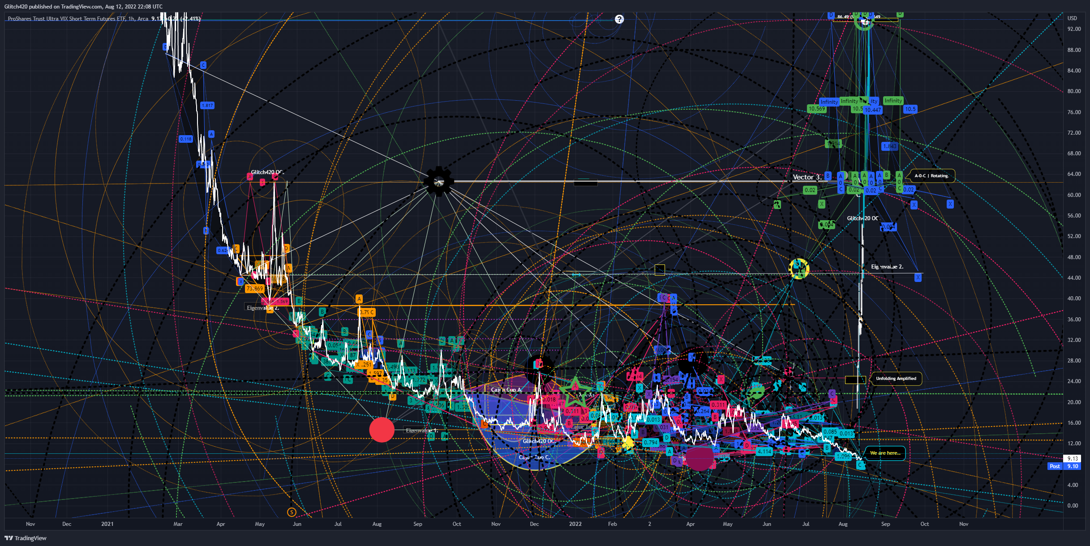Select the yellow-ringed circle marker near Eigenvalue 2
Image resolution: width=1090 pixels, height=546 pixels.
click(x=798, y=268)
